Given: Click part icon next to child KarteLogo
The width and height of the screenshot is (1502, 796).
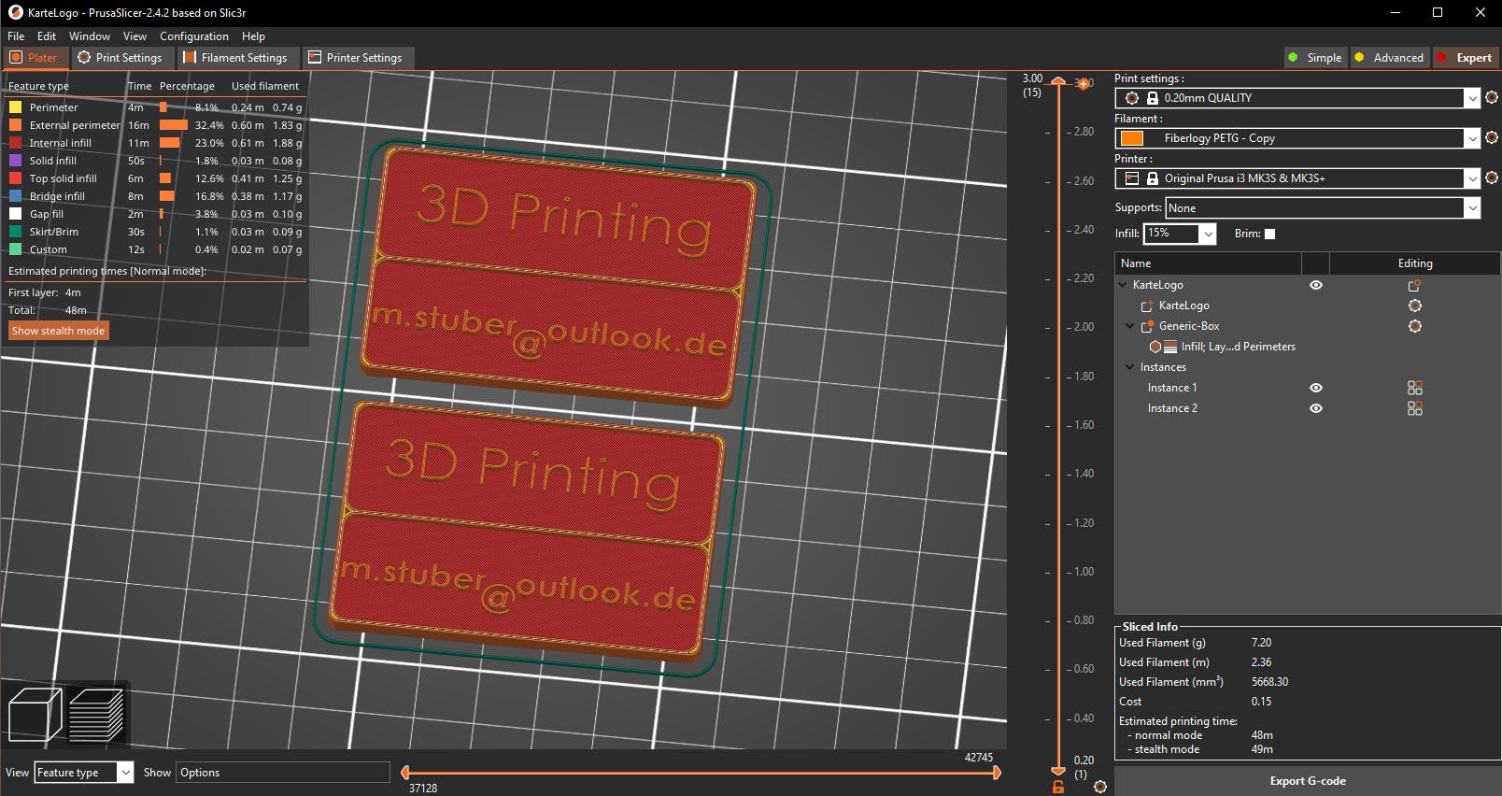Looking at the screenshot, I should 1147,306.
